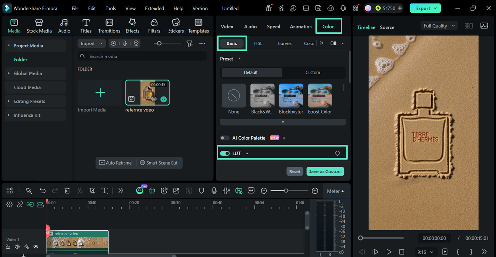Open the Templates panel
The width and height of the screenshot is (496, 257).
click(x=199, y=26)
